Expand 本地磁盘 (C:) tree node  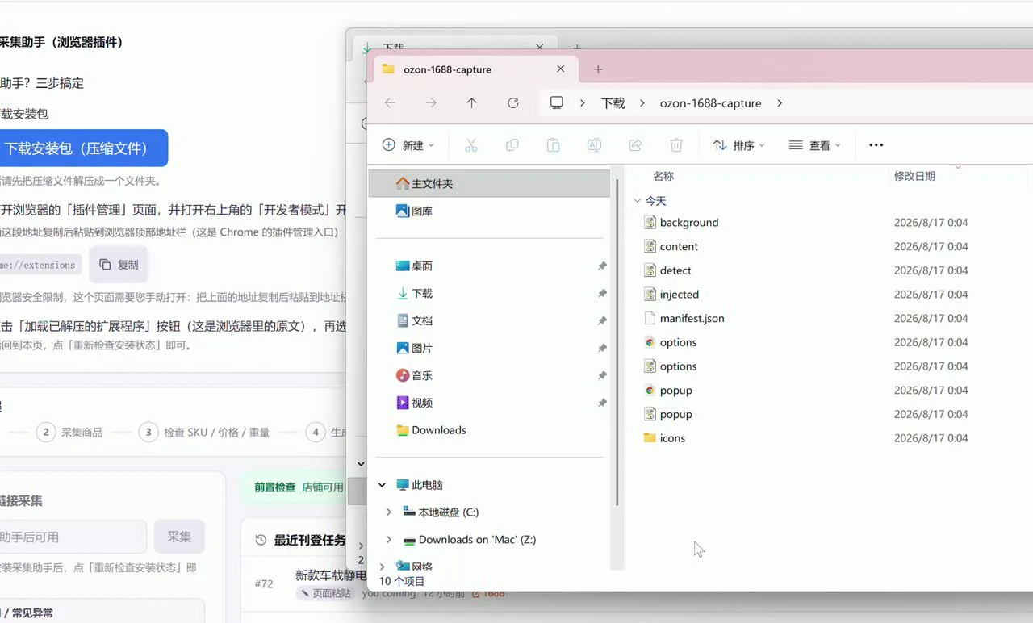(x=389, y=512)
